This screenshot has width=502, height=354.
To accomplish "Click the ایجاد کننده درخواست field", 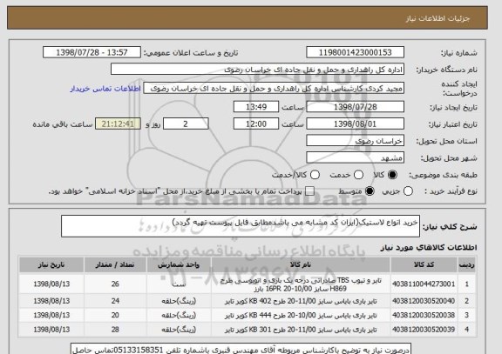I will point(274,89).
